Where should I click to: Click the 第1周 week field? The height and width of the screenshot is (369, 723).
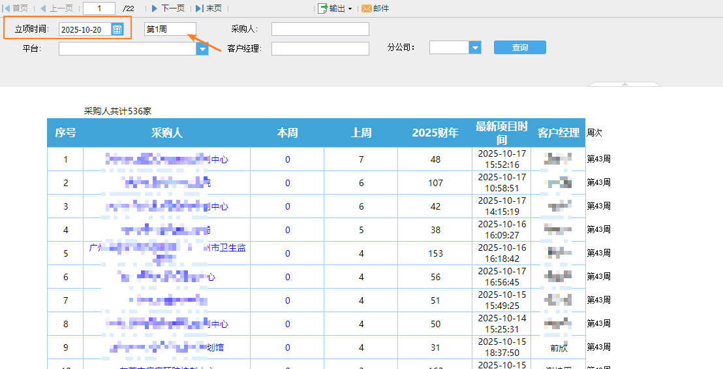(170, 29)
